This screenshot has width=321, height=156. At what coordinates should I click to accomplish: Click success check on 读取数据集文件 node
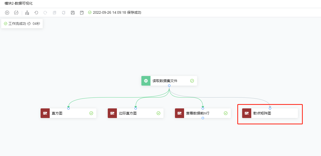click(x=192, y=81)
